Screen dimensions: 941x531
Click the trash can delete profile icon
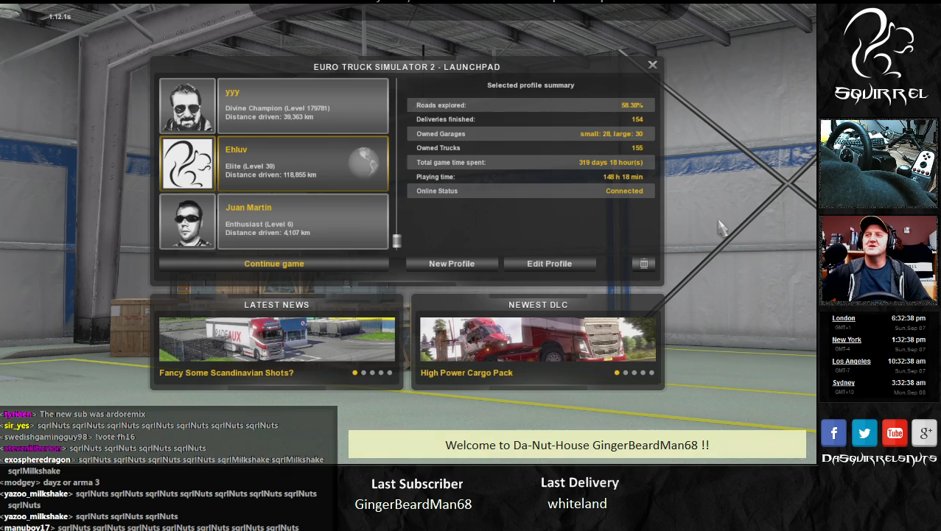click(643, 264)
